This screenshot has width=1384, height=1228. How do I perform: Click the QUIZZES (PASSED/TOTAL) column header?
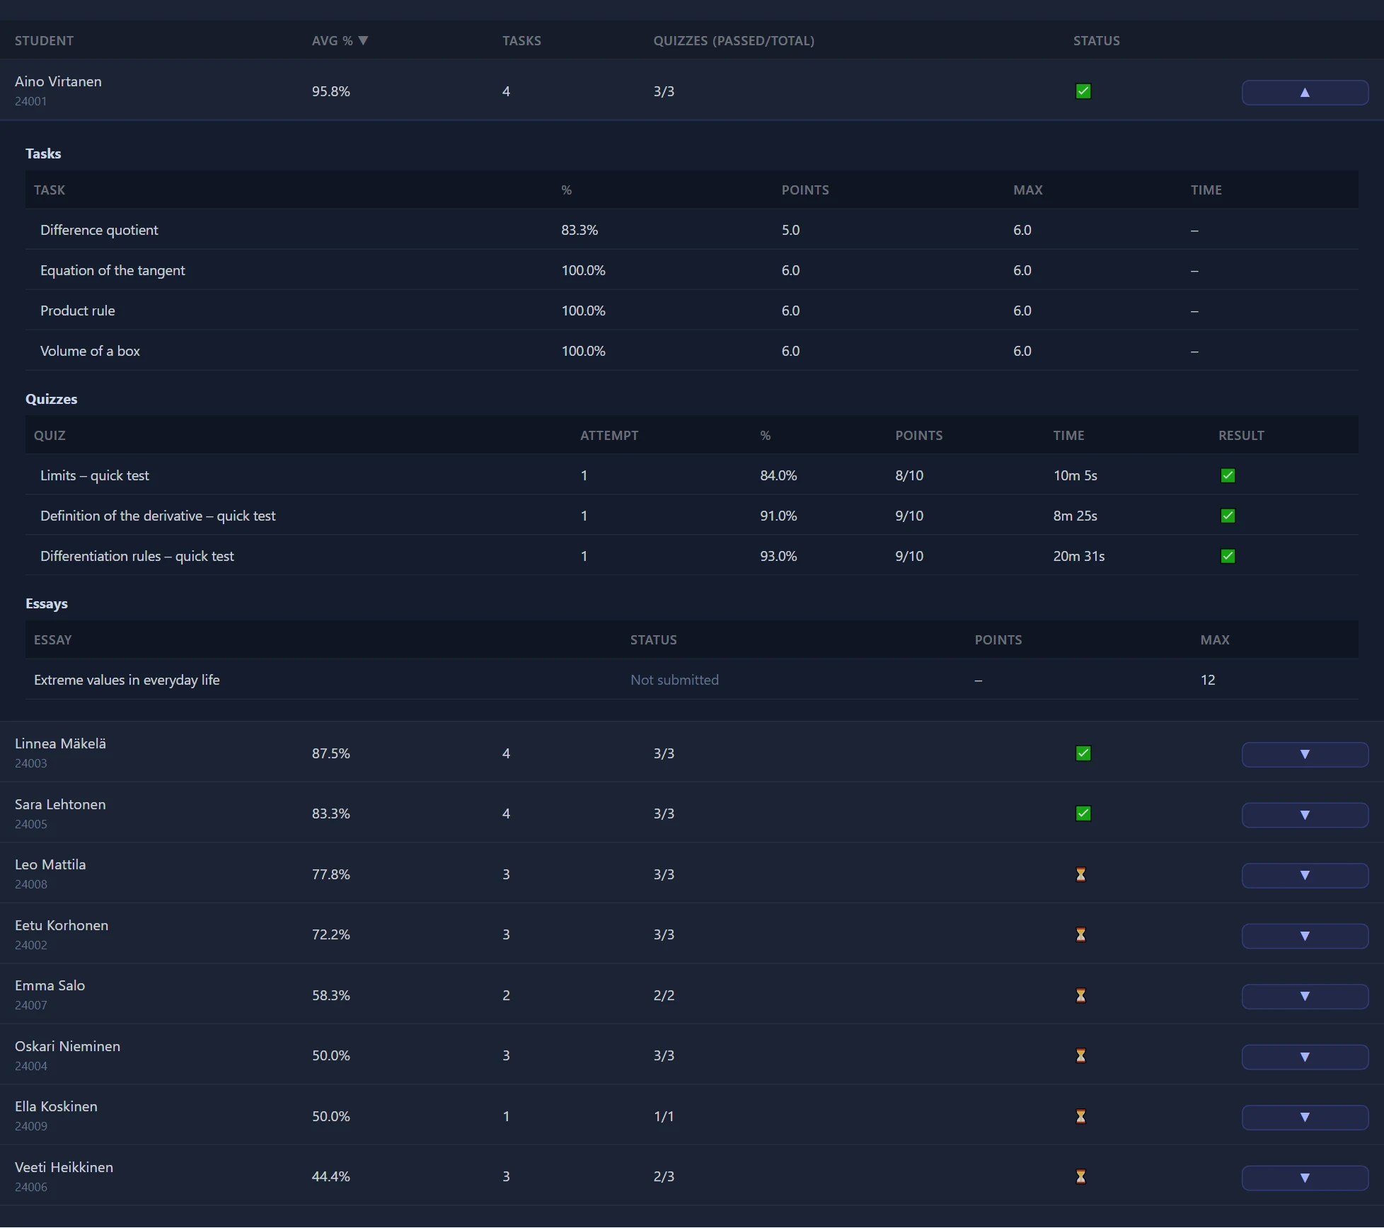click(734, 40)
